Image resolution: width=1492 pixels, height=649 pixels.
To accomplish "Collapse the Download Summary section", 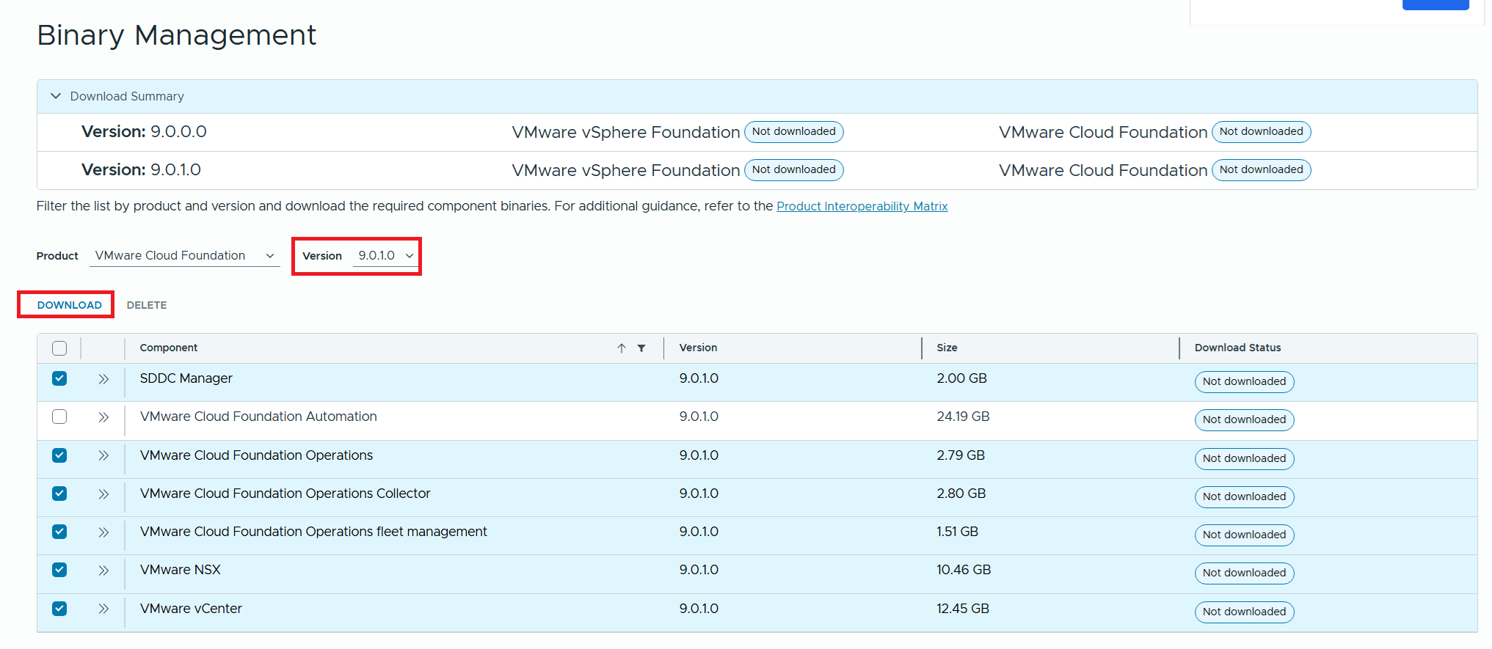I will [x=56, y=96].
